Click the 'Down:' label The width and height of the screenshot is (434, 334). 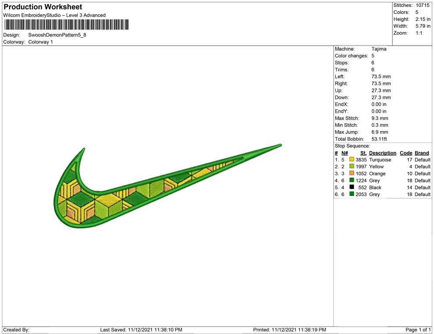(342, 97)
